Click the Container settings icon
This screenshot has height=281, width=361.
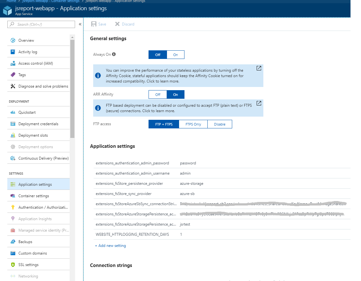pyautogui.click(x=13, y=196)
